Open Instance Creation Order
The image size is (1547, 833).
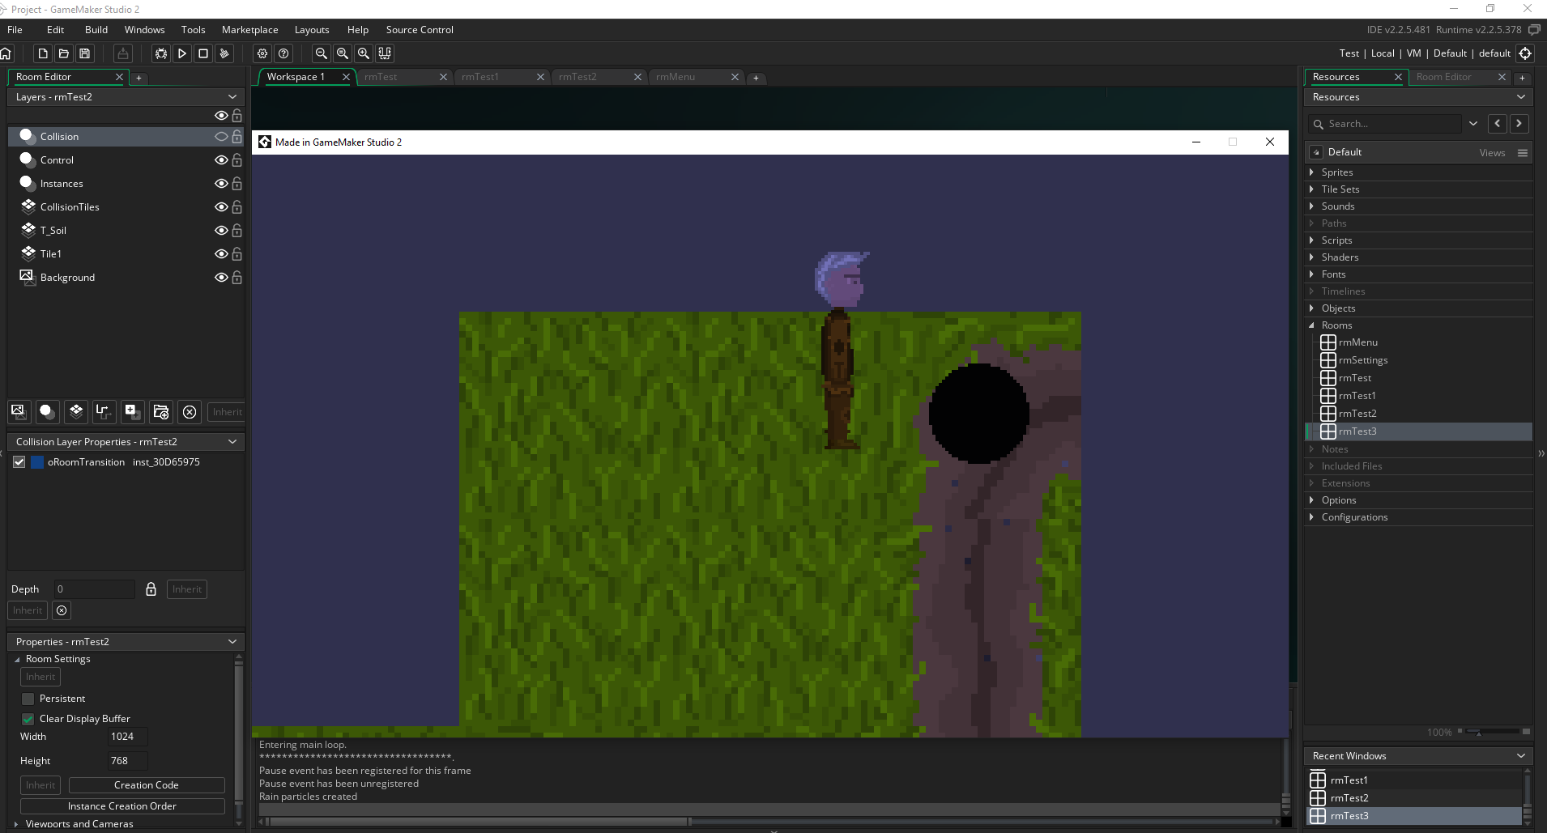(121, 806)
